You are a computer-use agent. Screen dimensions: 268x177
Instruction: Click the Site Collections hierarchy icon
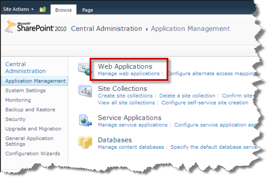click(85, 91)
